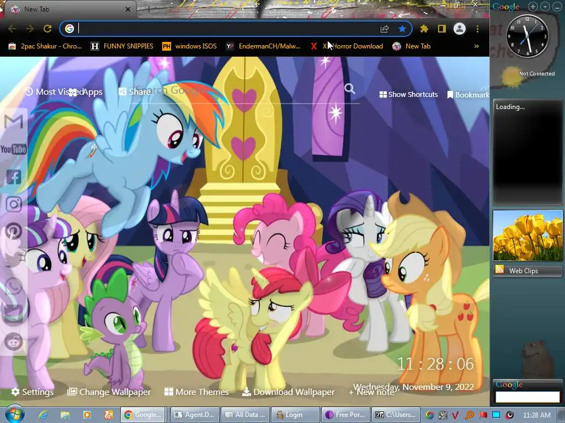Screen dimensions: 565x423
Task: Toggle the bookmark star for this tab
Action: click(402, 29)
